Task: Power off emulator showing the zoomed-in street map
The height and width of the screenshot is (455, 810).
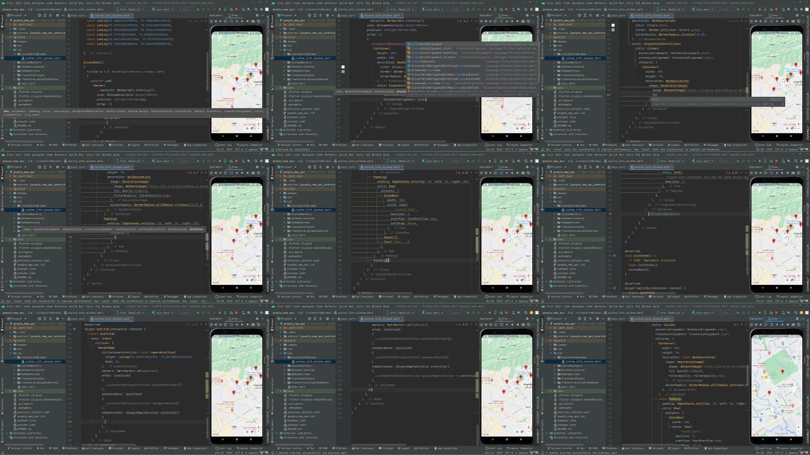Action: (x=751, y=324)
